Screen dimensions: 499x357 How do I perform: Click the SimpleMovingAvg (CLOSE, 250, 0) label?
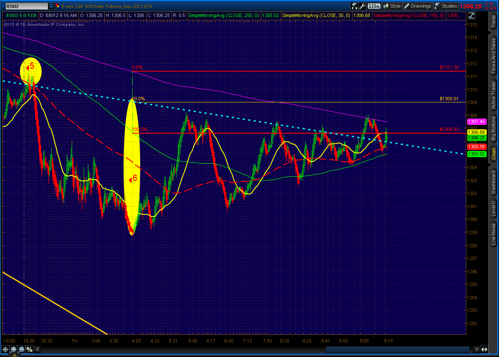point(224,15)
